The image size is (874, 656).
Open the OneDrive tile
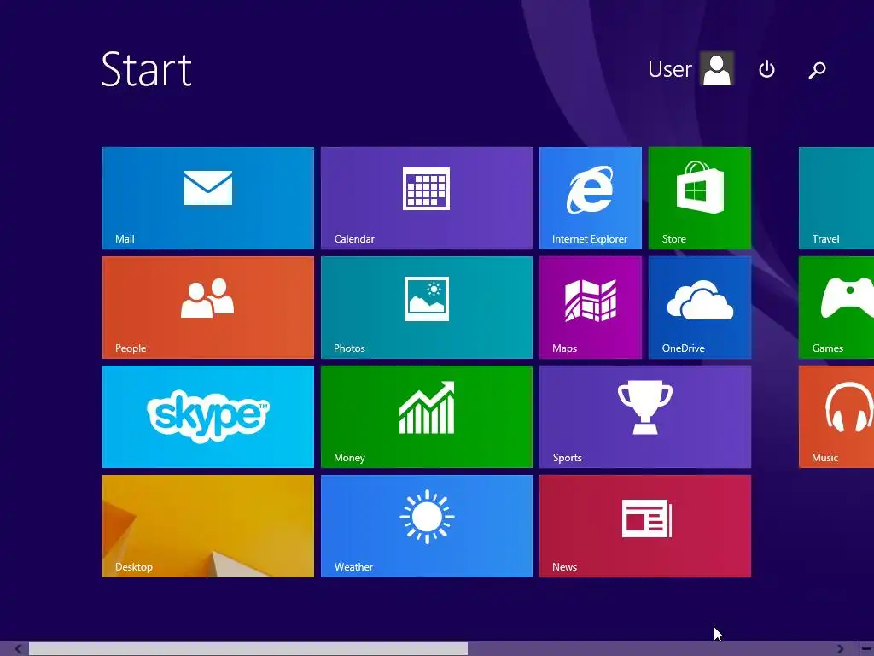700,307
